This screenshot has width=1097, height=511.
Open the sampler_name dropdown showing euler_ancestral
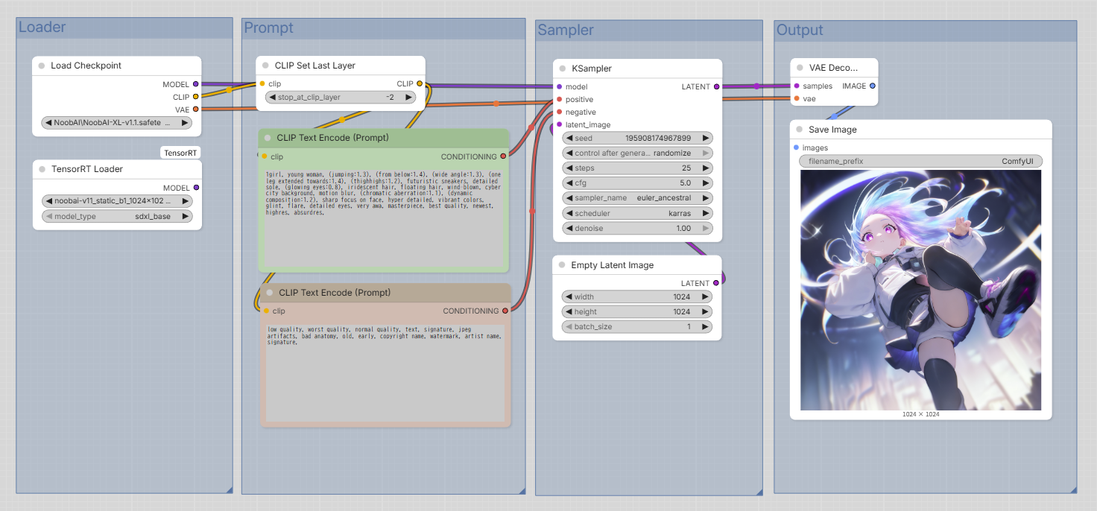[x=637, y=198]
